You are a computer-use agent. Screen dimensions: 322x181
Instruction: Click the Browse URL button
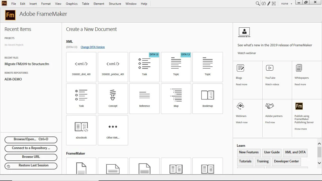[31, 157]
